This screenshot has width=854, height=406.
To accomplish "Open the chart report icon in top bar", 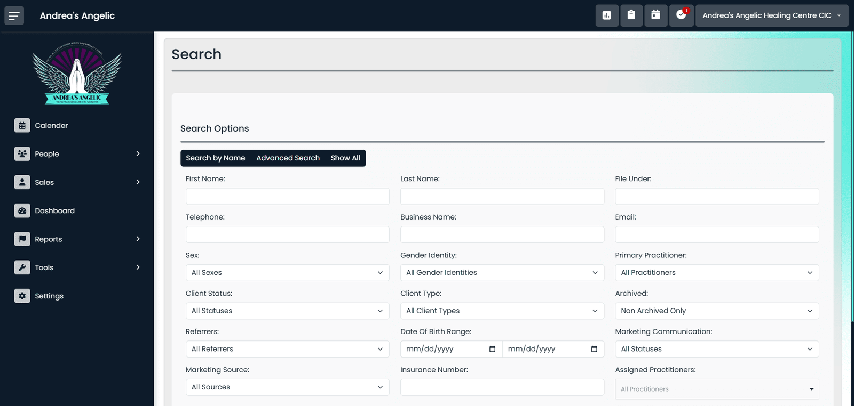I will point(607,15).
